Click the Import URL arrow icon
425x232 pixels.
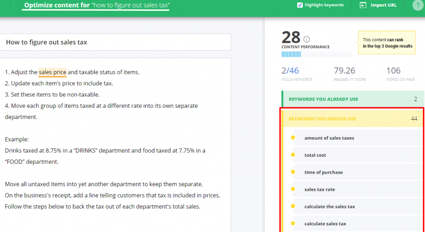coord(363,5)
